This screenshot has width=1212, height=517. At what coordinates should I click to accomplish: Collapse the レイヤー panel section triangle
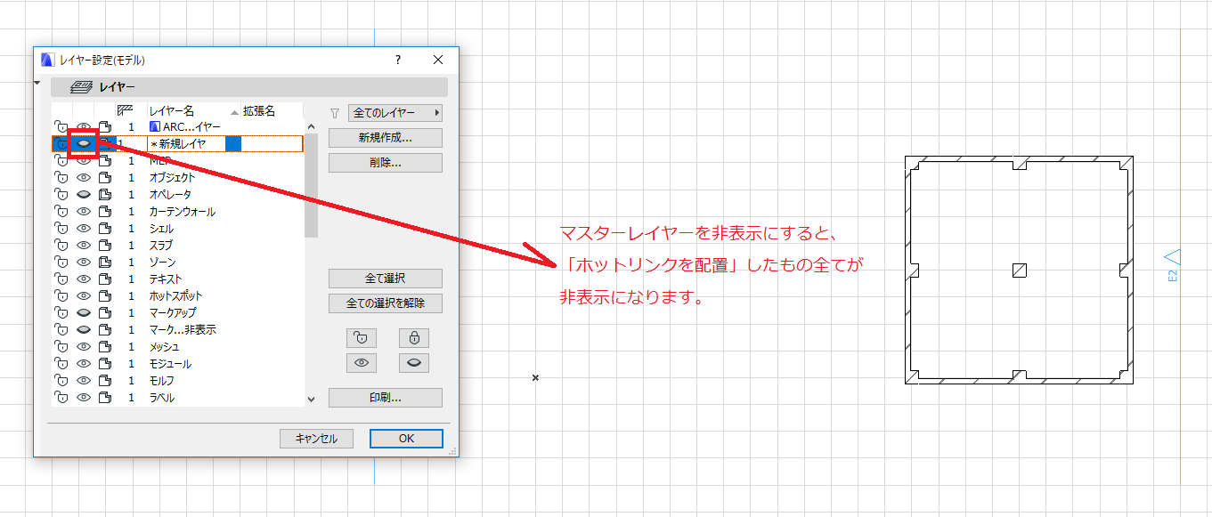tap(37, 83)
